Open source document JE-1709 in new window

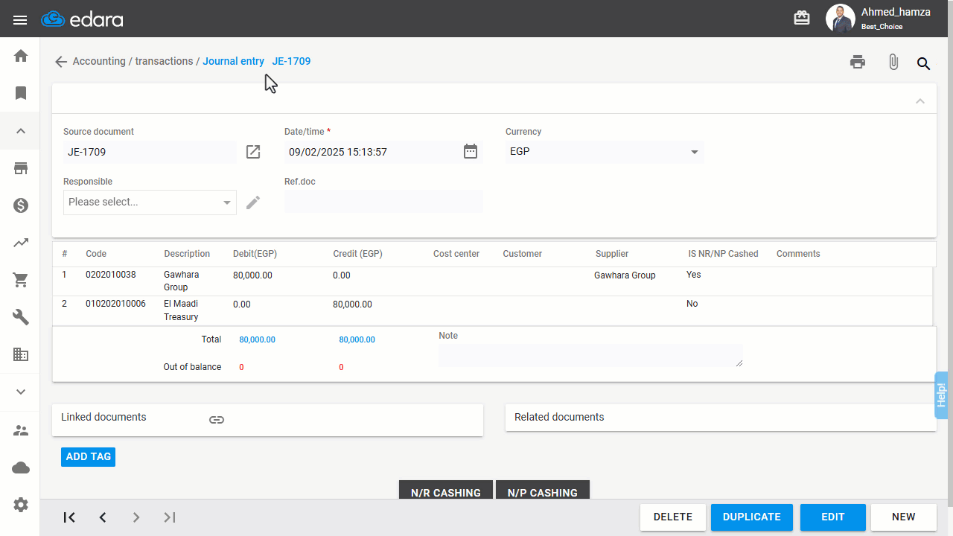click(x=253, y=152)
